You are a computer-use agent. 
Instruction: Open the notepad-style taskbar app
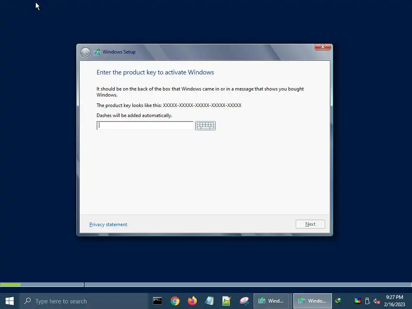pyautogui.click(x=209, y=301)
